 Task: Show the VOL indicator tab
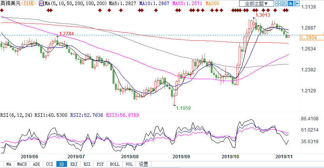click(129, 165)
